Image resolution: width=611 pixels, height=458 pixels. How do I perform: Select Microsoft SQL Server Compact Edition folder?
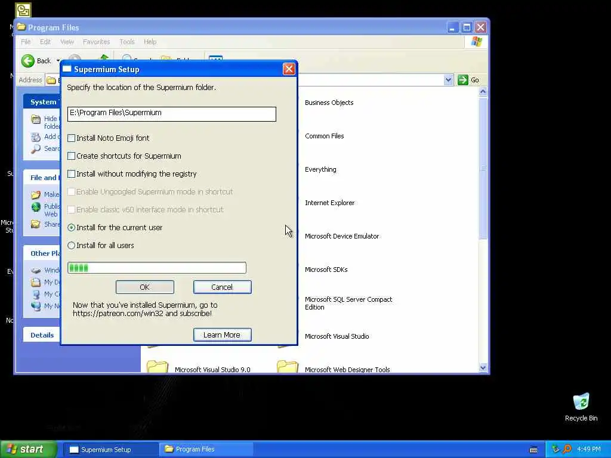(348, 303)
